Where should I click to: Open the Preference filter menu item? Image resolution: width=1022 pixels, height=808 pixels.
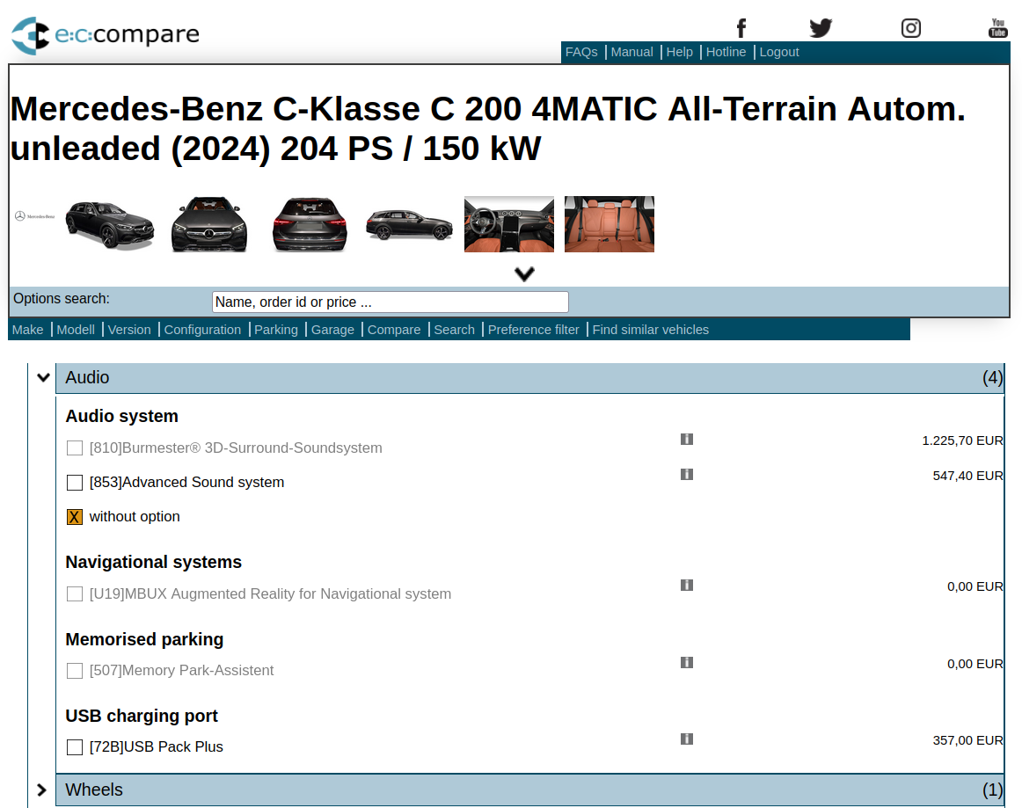click(x=533, y=330)
